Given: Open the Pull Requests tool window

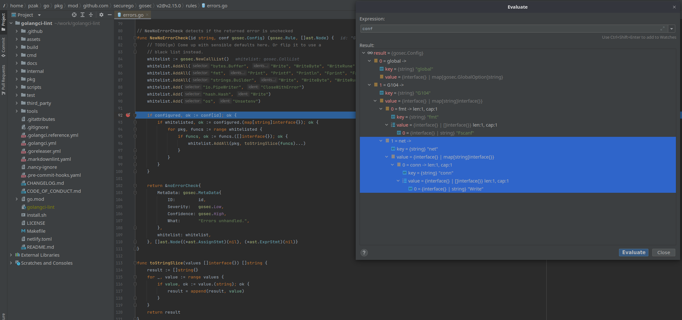Looking at the screenshot, I should tap(4, 80).
